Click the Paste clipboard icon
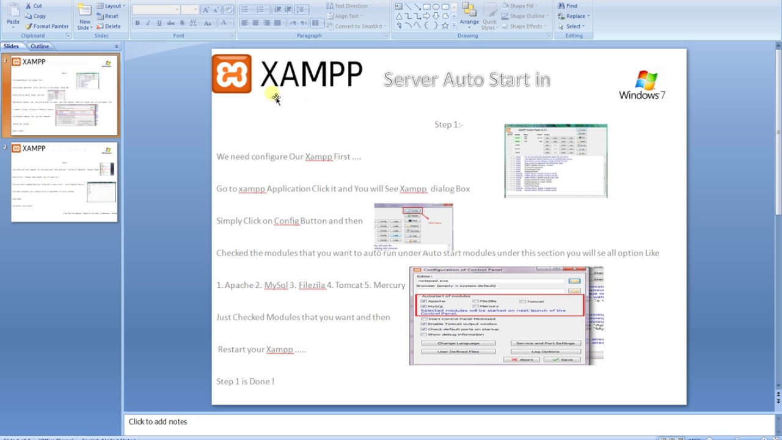Screen dimensions: 782x440 [13, 9]
